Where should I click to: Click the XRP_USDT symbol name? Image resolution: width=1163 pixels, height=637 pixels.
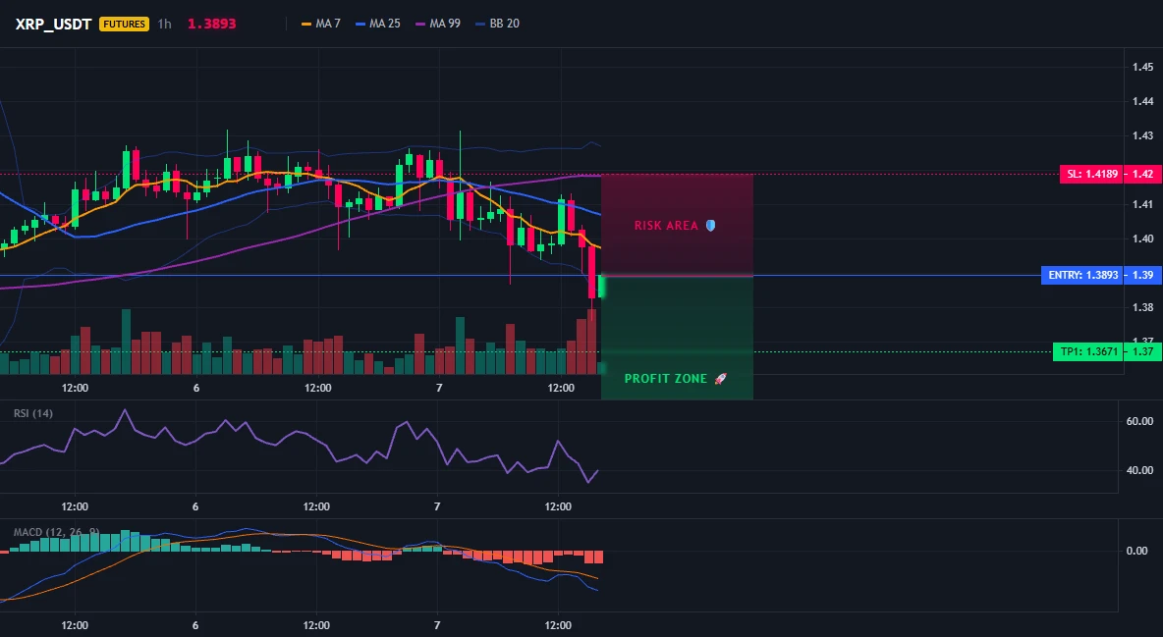(53, 24)
